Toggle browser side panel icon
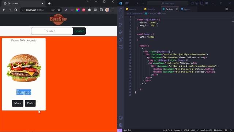 [x=101, y=10]
